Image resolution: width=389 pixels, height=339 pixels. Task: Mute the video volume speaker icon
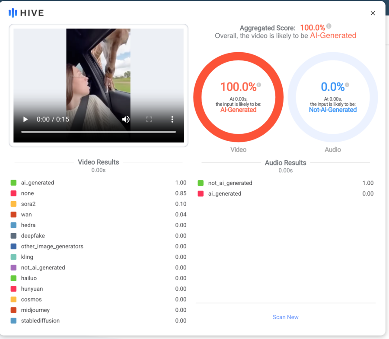126,119
